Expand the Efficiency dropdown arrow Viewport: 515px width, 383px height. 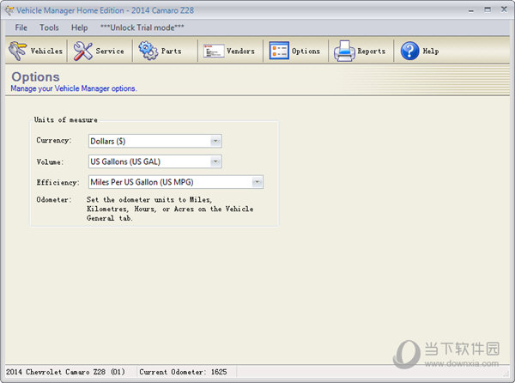point(257,182)
